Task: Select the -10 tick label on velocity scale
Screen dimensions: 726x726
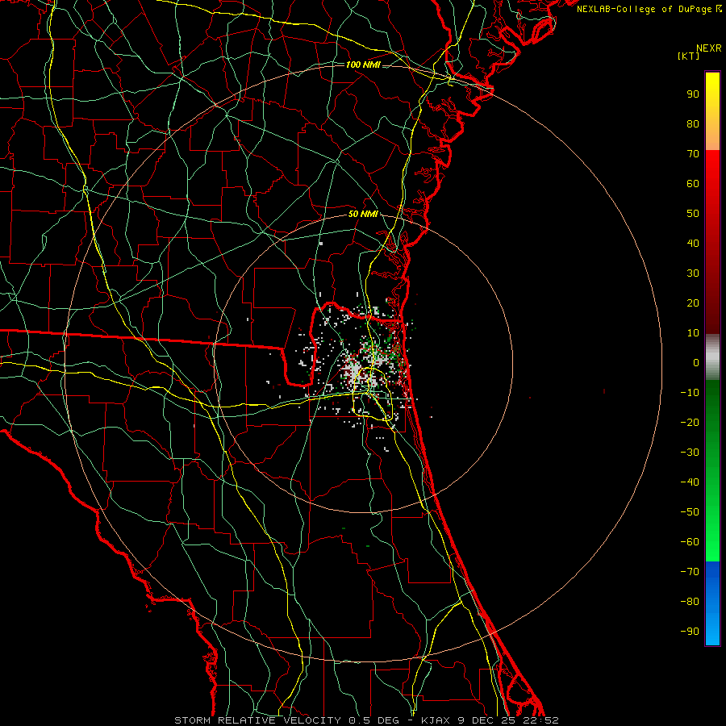Action: [690, 393]
